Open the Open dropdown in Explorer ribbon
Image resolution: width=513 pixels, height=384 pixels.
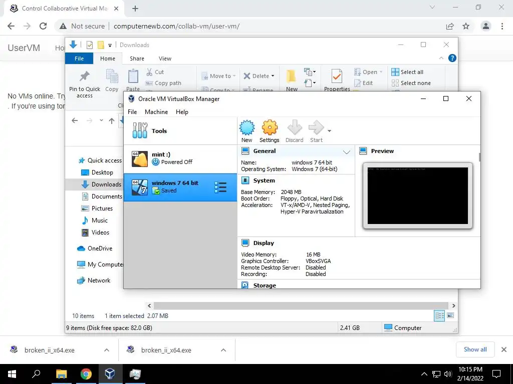click(x=368, y=72)
